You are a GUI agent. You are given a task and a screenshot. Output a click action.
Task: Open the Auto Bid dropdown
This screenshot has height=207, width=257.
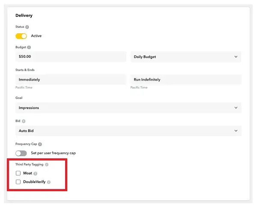(x=128, y=131)
